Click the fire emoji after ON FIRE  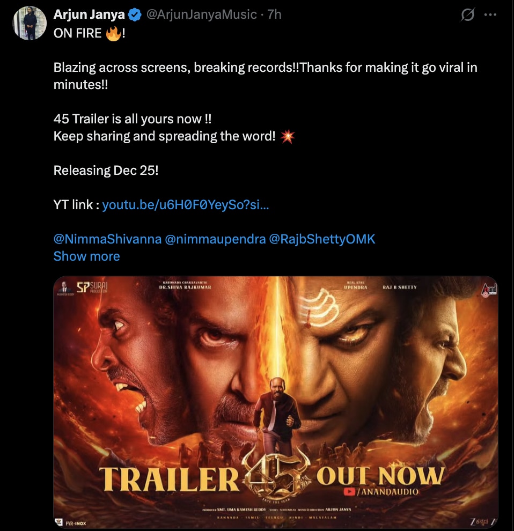(x=113, y=34)
